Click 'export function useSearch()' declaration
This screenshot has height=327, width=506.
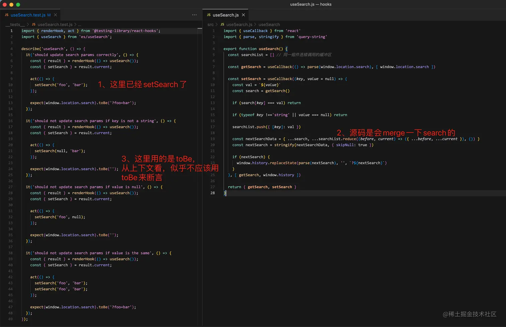pos(253,49)
